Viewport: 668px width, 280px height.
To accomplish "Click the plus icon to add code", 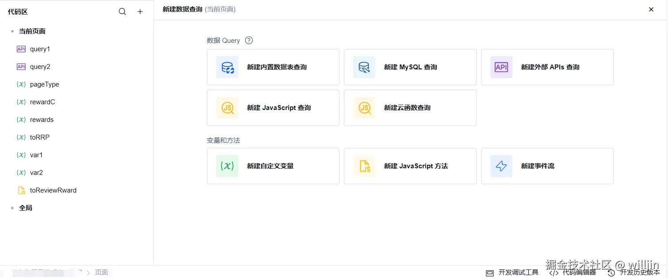I will pos(140,12).
